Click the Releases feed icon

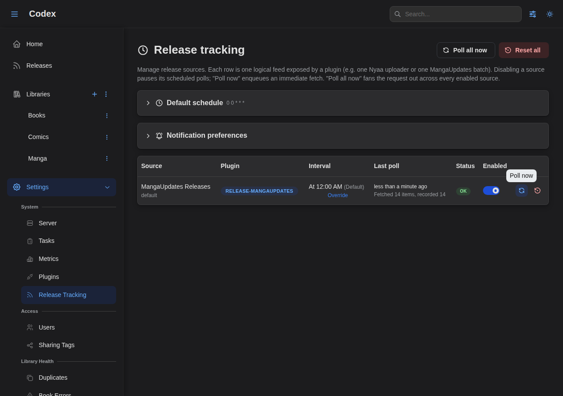point(17,66)
